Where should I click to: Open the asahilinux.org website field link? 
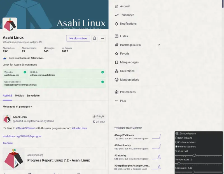[12, 75]
